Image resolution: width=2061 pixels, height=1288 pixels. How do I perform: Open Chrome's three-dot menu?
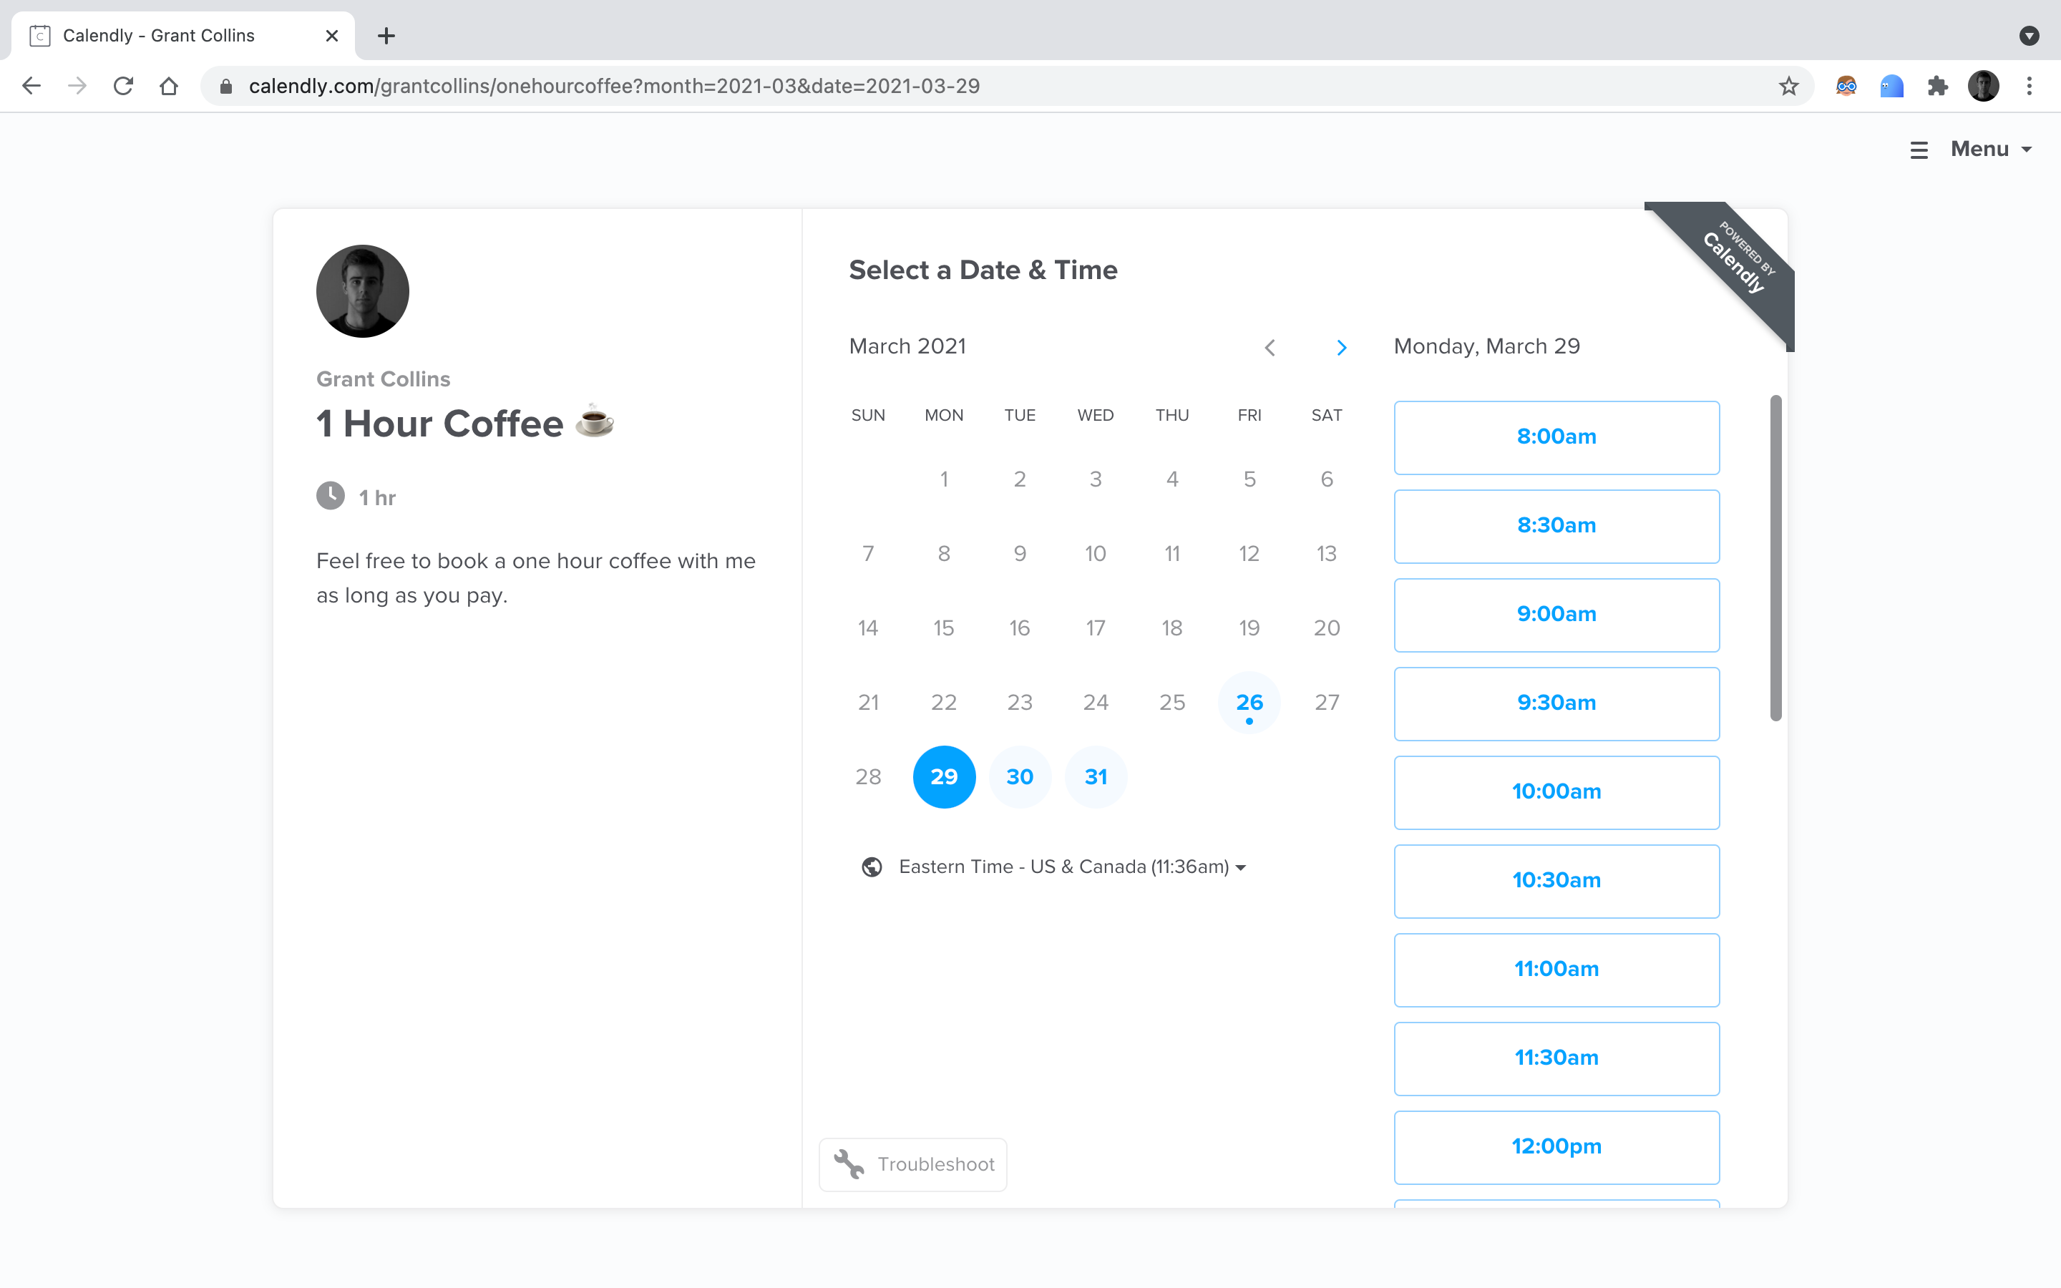[2030, 86]
